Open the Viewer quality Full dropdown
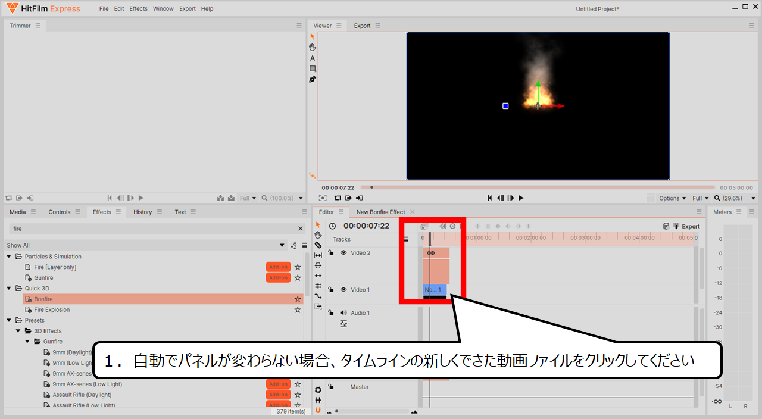This screenshot has width=762, height=419. tap(700, 198)
